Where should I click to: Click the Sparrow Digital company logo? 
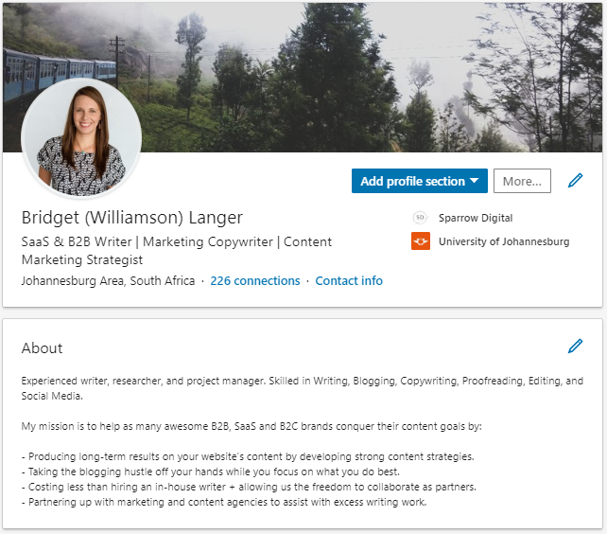pos(420,218)
